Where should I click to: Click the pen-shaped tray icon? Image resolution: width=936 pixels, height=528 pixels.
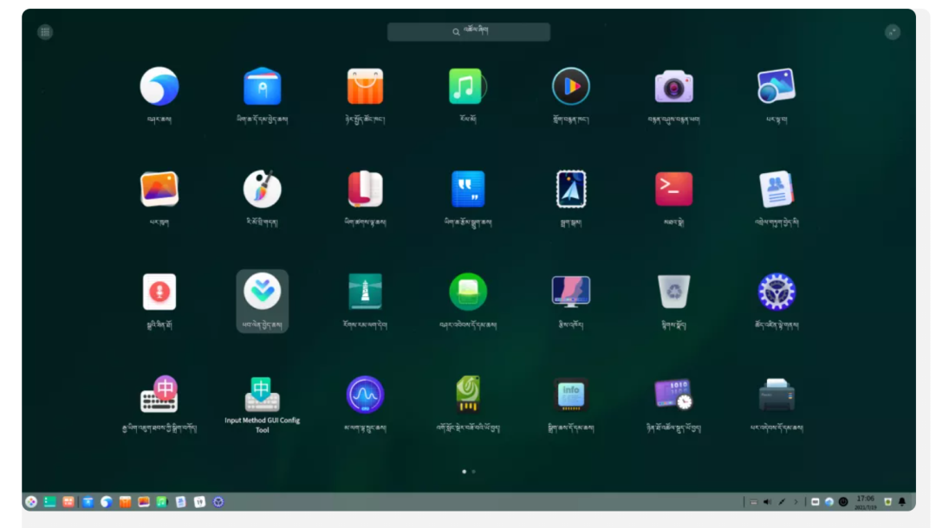pos(782,502)
